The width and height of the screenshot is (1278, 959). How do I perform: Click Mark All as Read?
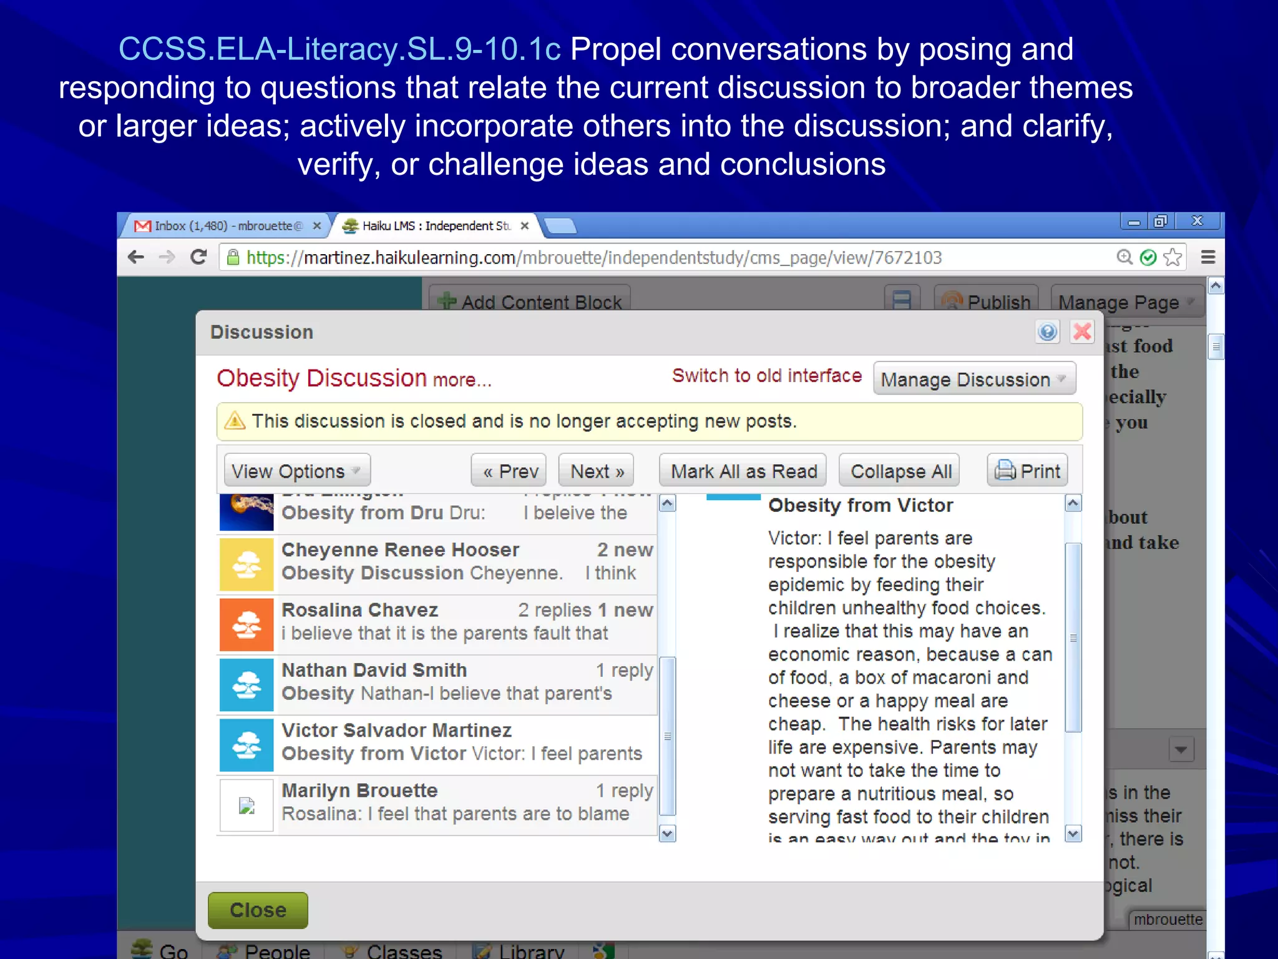pyautogui.click(x=743, y=471)
